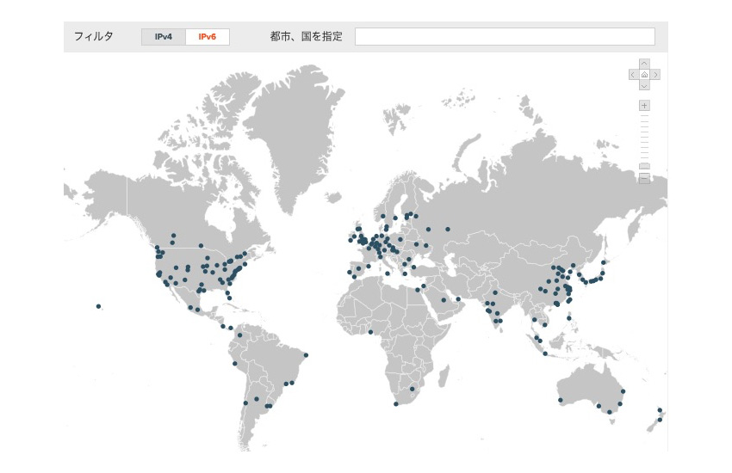Viewport: 732px width, 473px height.
Task: Reset map view with the home icon
Action: 644,75
